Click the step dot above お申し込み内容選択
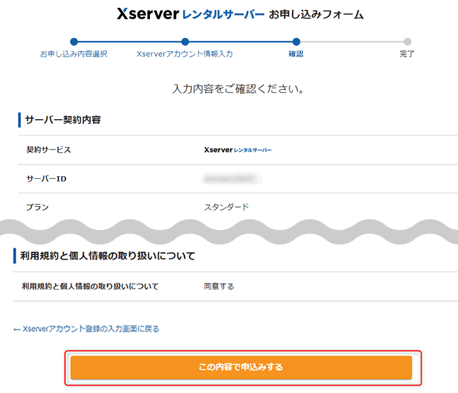 (x=74, y=42)
